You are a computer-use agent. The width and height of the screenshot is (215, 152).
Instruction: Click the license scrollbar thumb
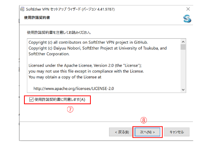click(183, 47)
